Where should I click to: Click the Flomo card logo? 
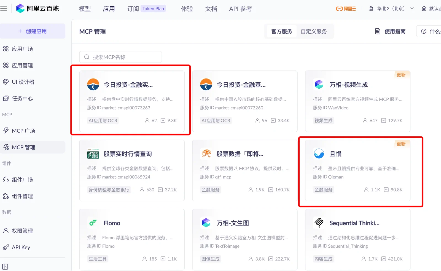pos(93,223)
